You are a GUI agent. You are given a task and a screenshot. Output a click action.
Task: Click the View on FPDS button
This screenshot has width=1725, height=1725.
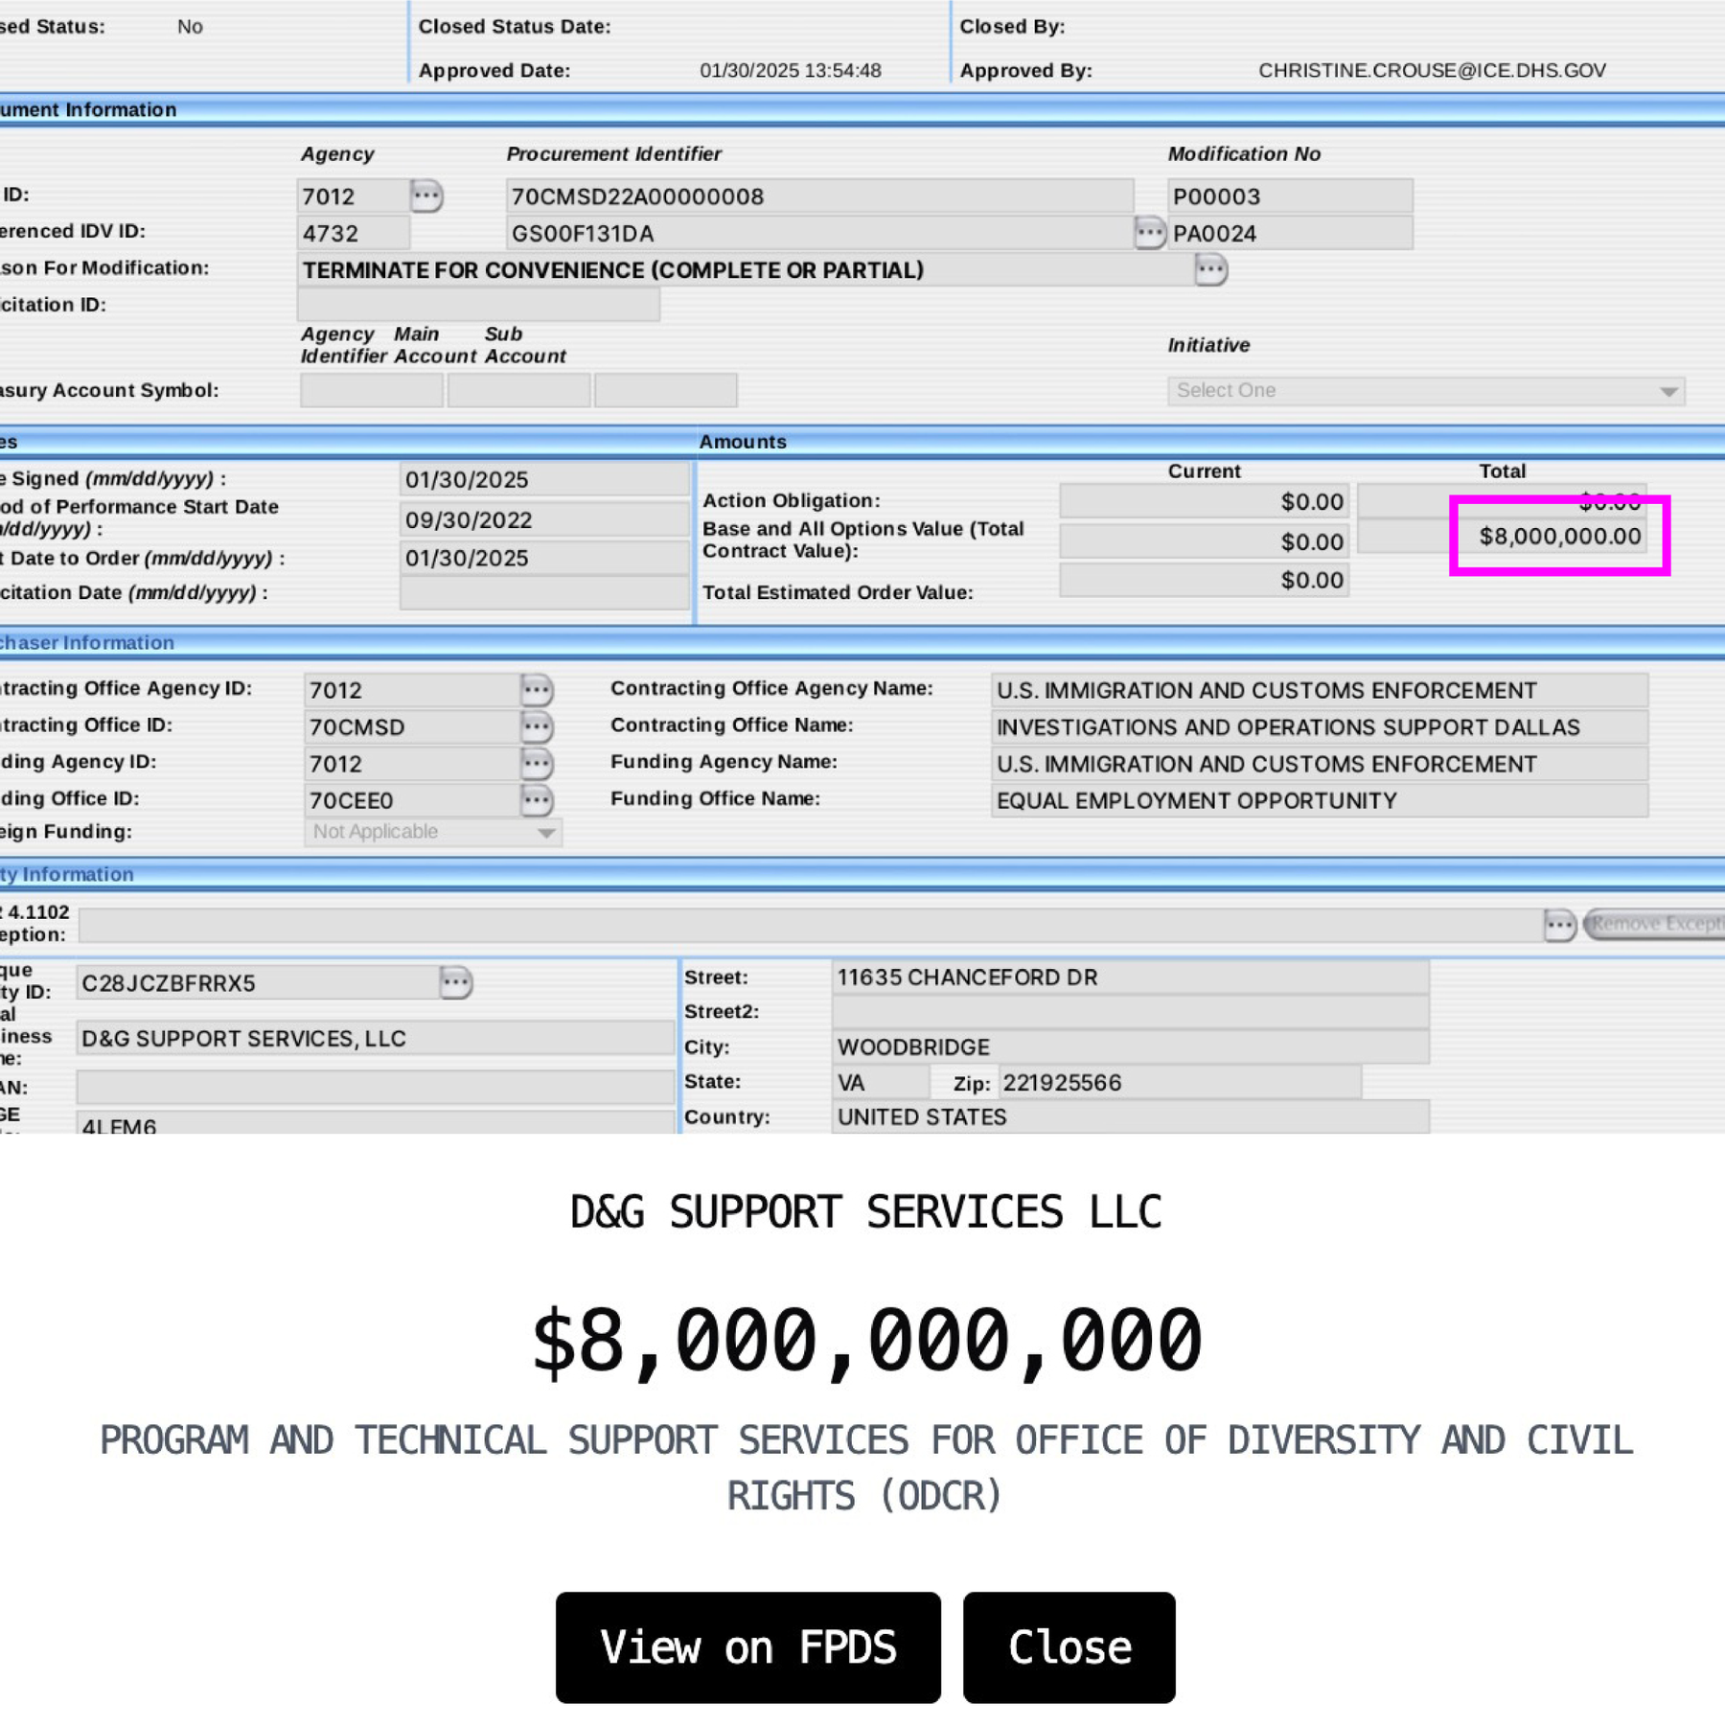(x=747, y=1646)
